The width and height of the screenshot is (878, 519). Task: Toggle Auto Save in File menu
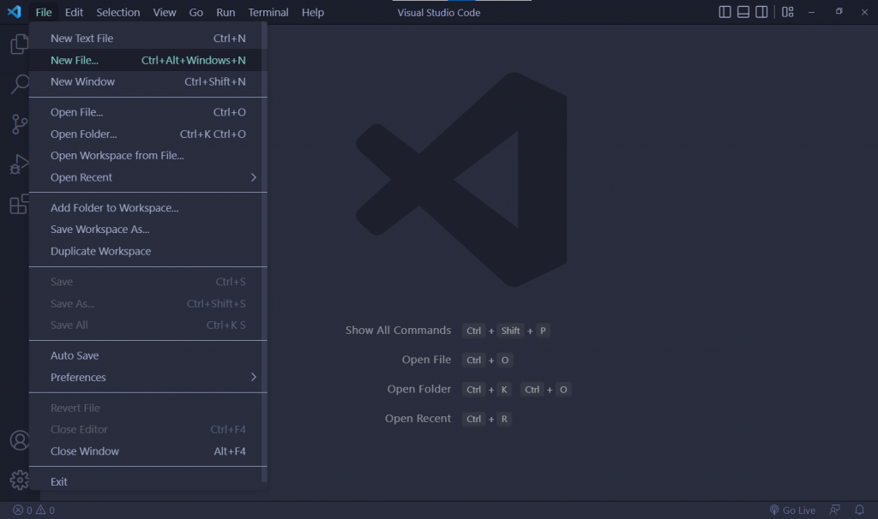(x=147, y=355)
